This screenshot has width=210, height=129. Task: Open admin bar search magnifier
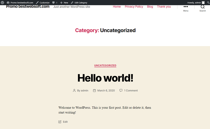208,3
